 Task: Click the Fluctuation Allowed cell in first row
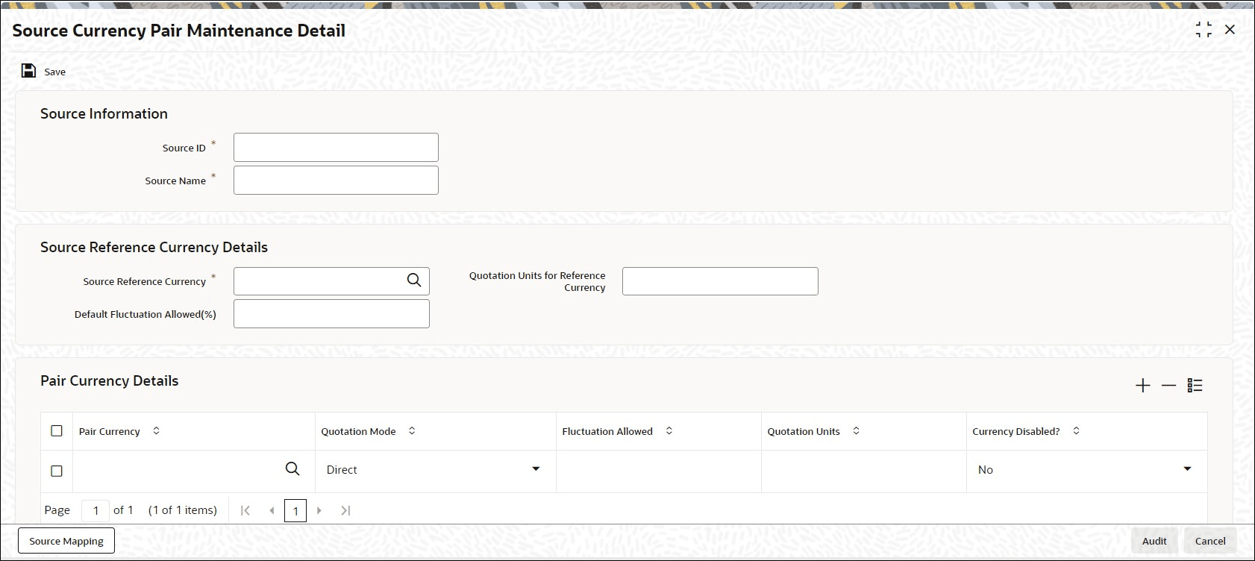pyautogui.click(x=659, y=471)
